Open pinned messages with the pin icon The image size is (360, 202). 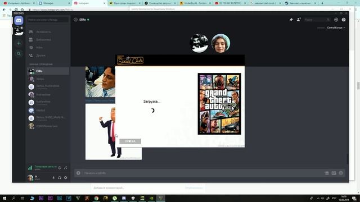pos(291,20)
